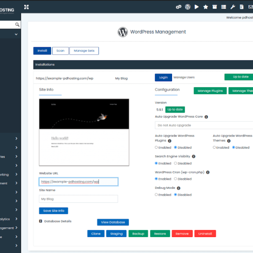The height and width of the screenshot is (253, 253).
Task: Open the wrench tools icon
Action: (233, 7)
